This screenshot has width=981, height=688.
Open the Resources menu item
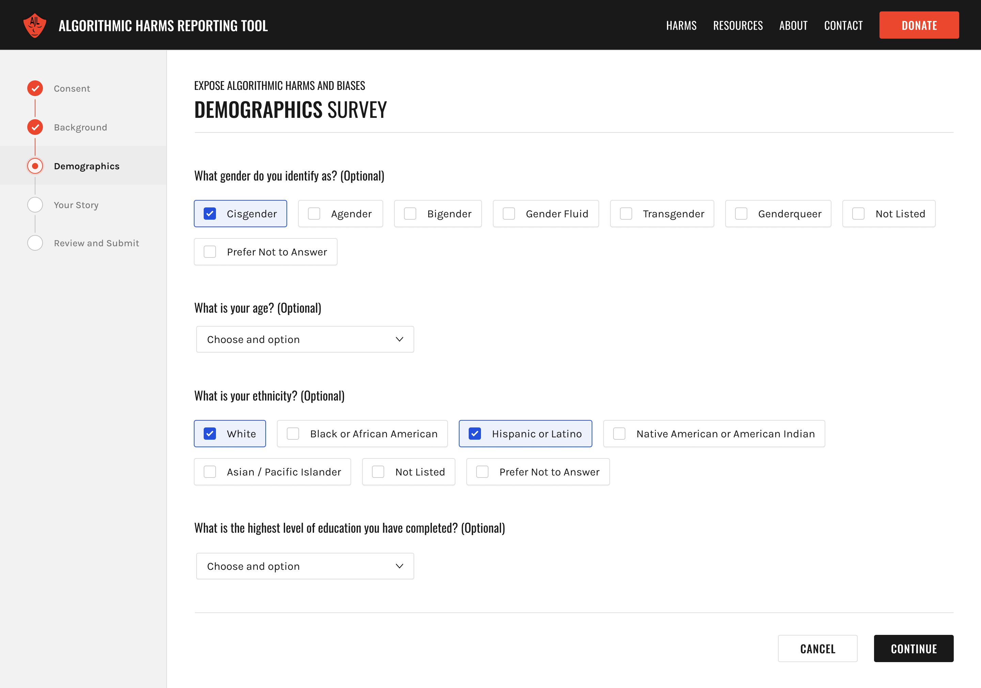coord(738,26)
